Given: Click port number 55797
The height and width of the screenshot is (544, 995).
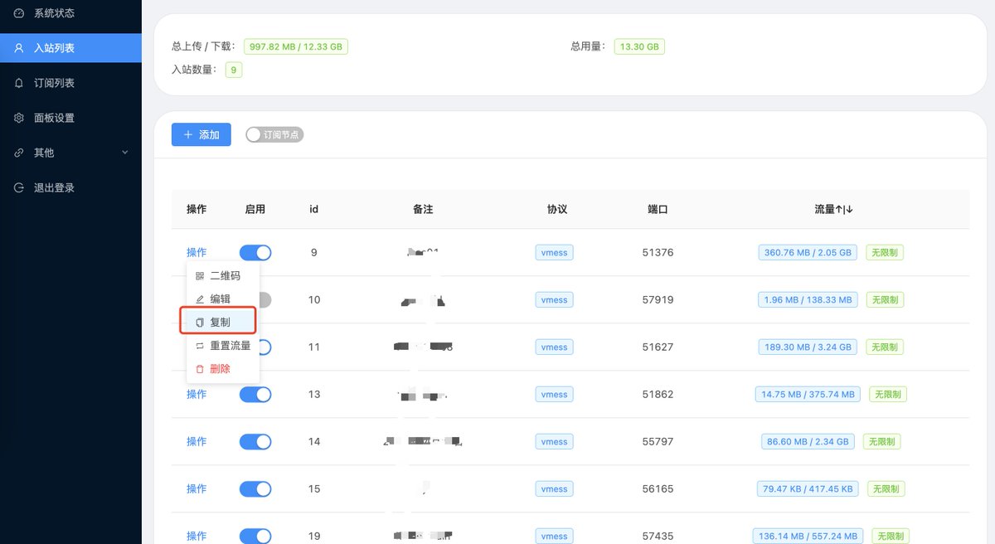Looking at the screenshot, I should click(658, 442).
